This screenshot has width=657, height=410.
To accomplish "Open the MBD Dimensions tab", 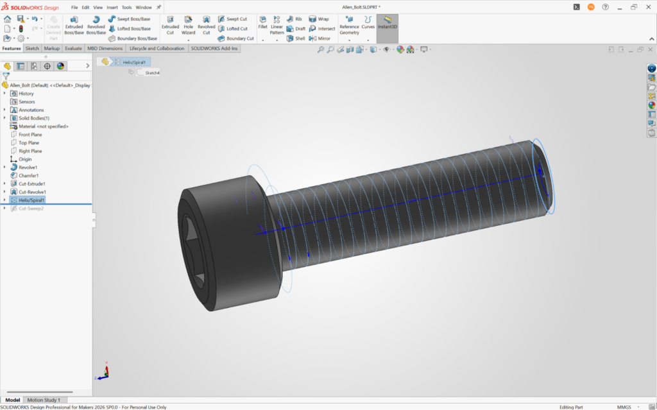I will tap(105, 49).
